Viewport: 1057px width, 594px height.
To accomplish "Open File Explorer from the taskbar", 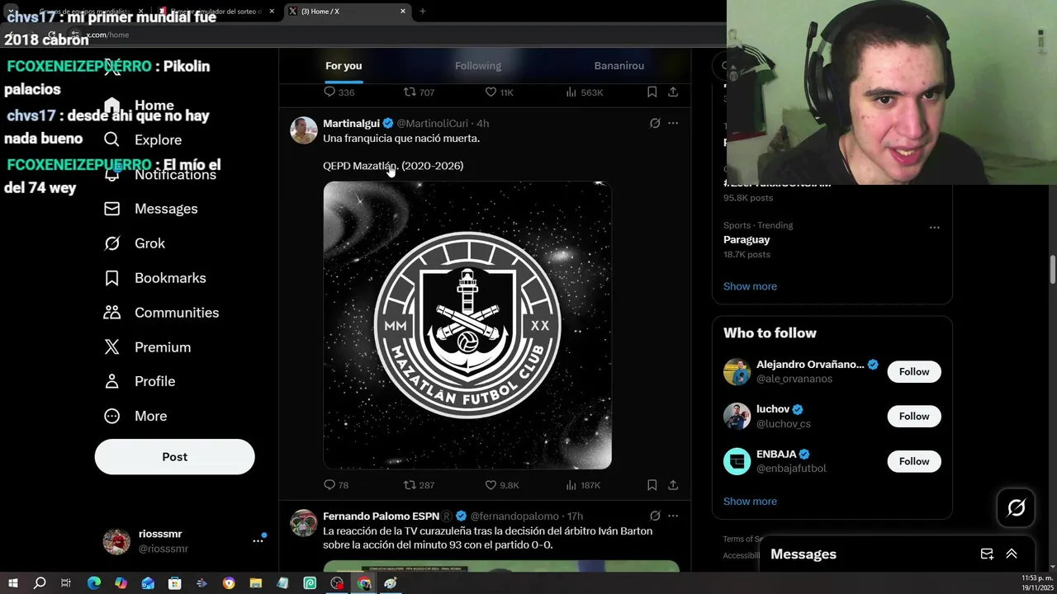I will coord(255,583).
